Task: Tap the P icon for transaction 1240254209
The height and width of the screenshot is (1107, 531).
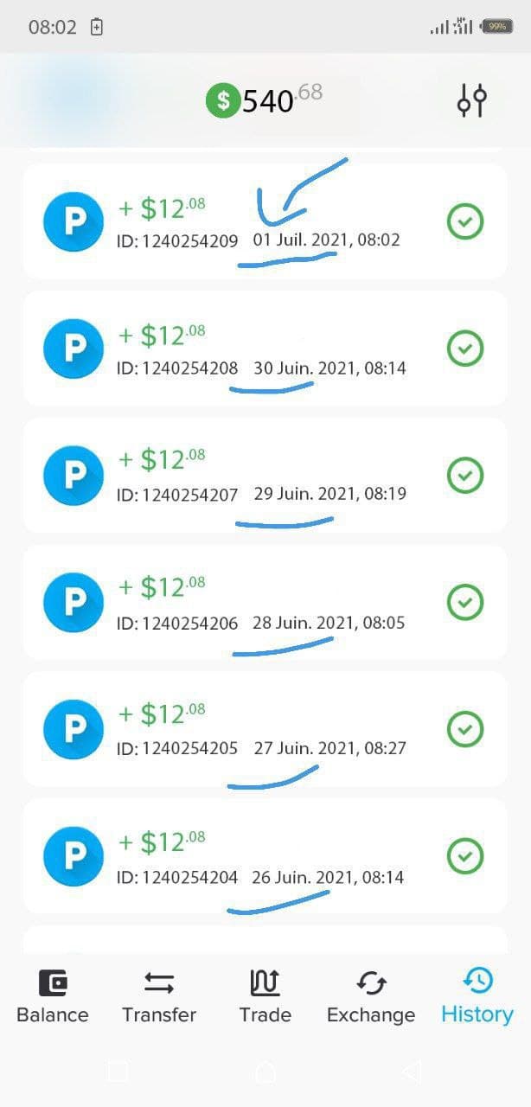Action: (74, 221)
